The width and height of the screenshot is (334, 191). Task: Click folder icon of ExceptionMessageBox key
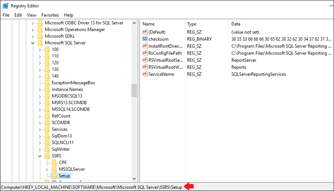(x=47, y=83)
